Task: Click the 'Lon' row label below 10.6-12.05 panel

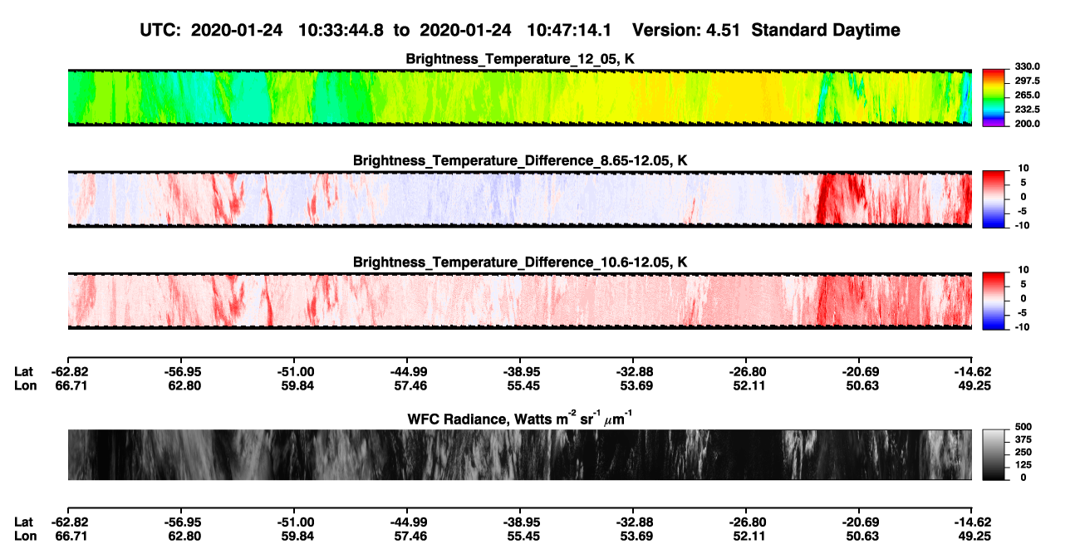Action: tap(25, 385)
